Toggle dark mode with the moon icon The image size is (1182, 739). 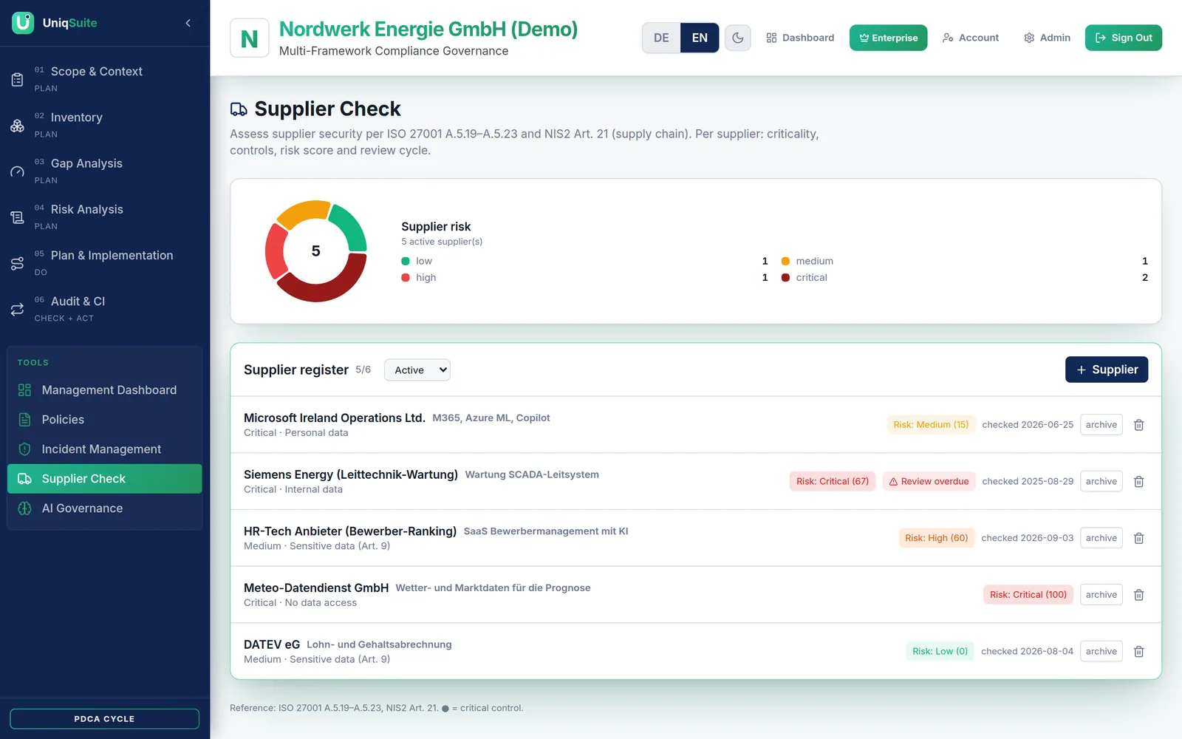[737, 38]
